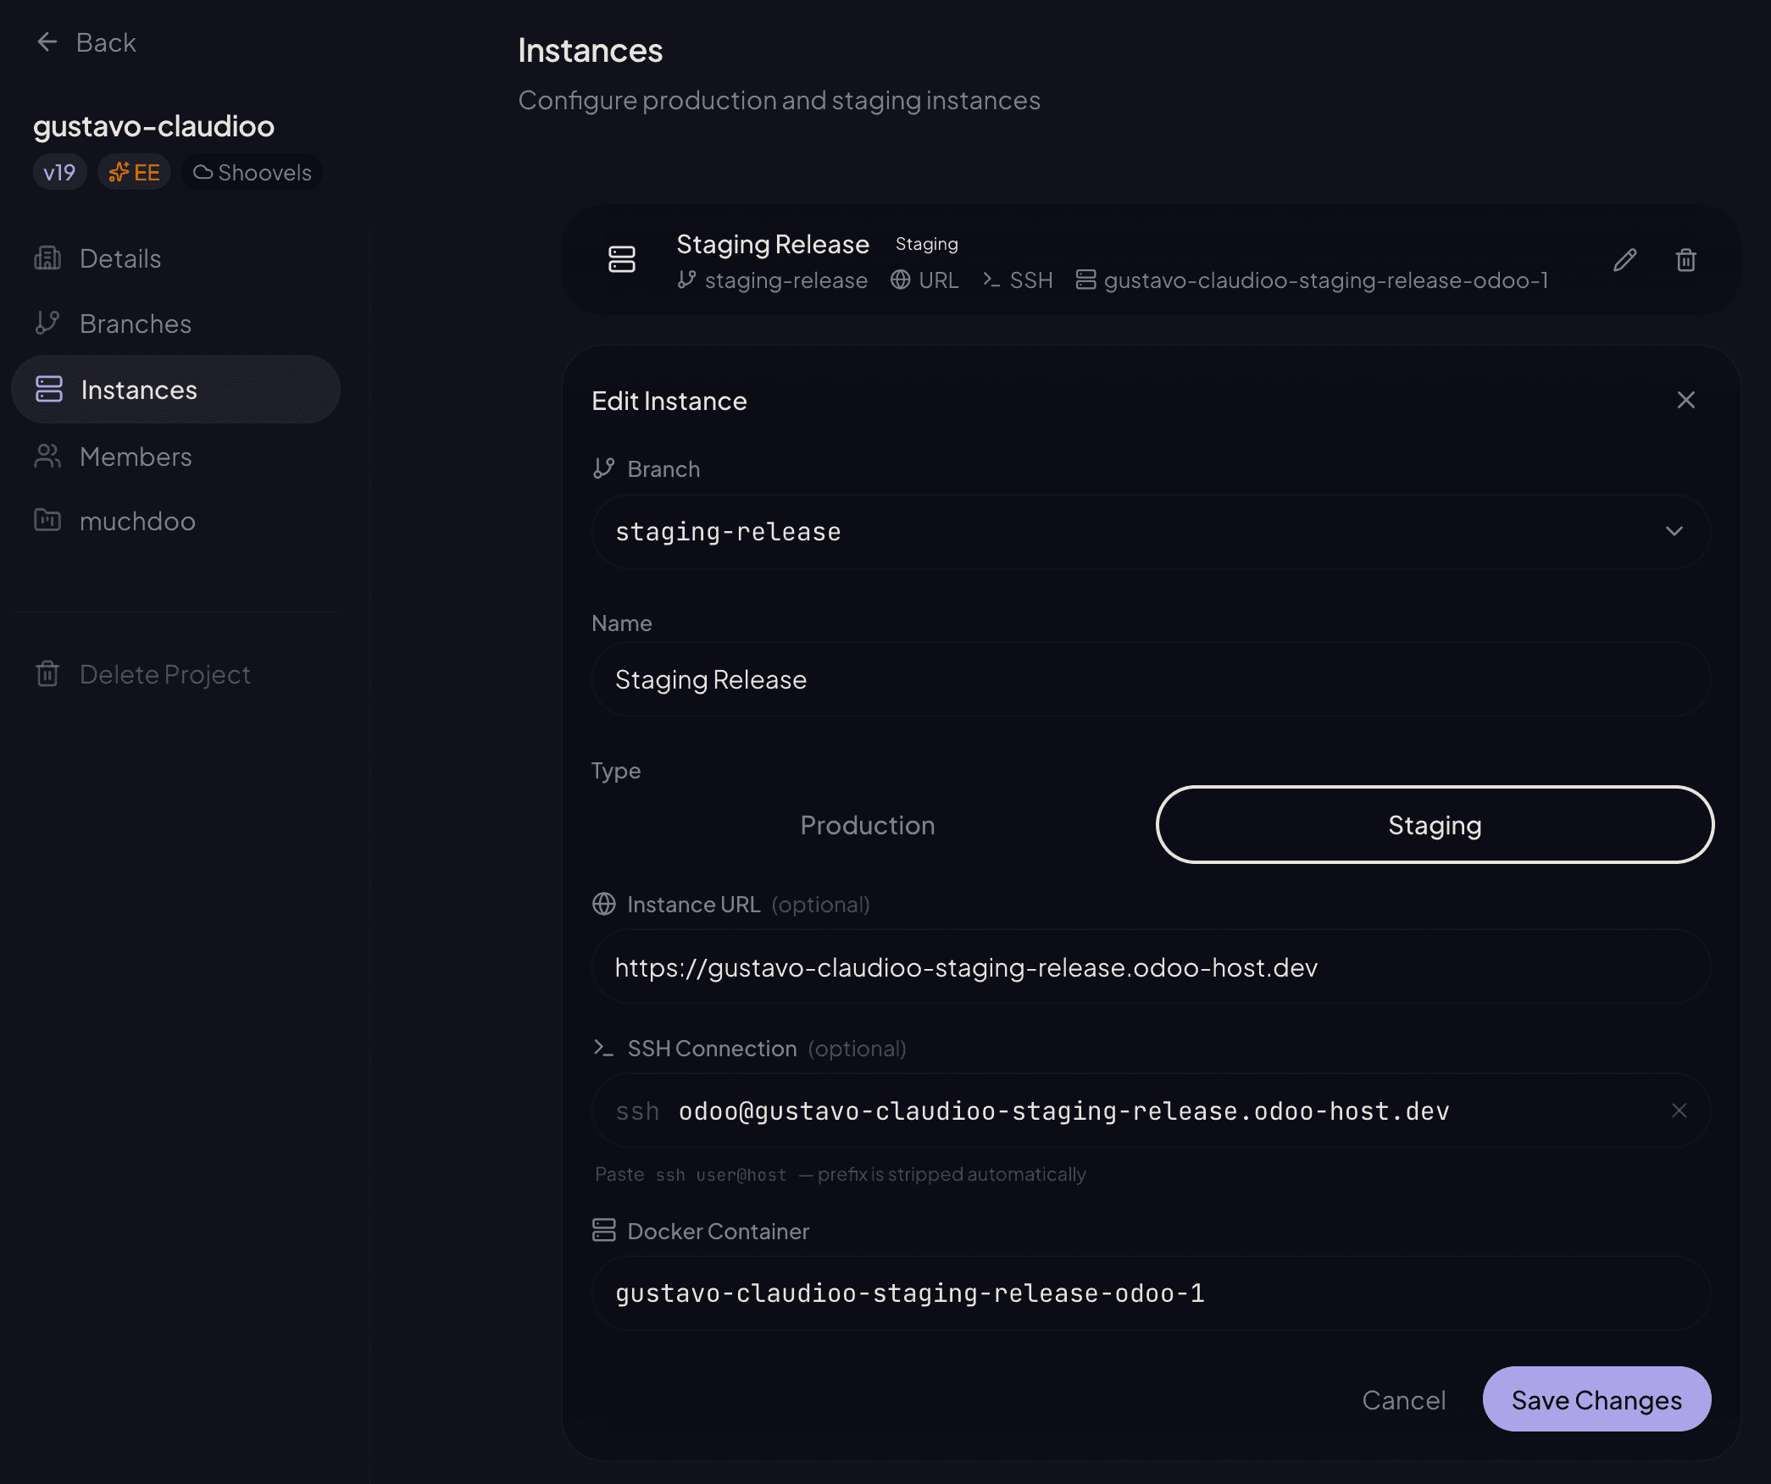This screenshot has width=1771, height=1484.
Task: Click the v19 version badge
Action: click(x=59, y=173)
